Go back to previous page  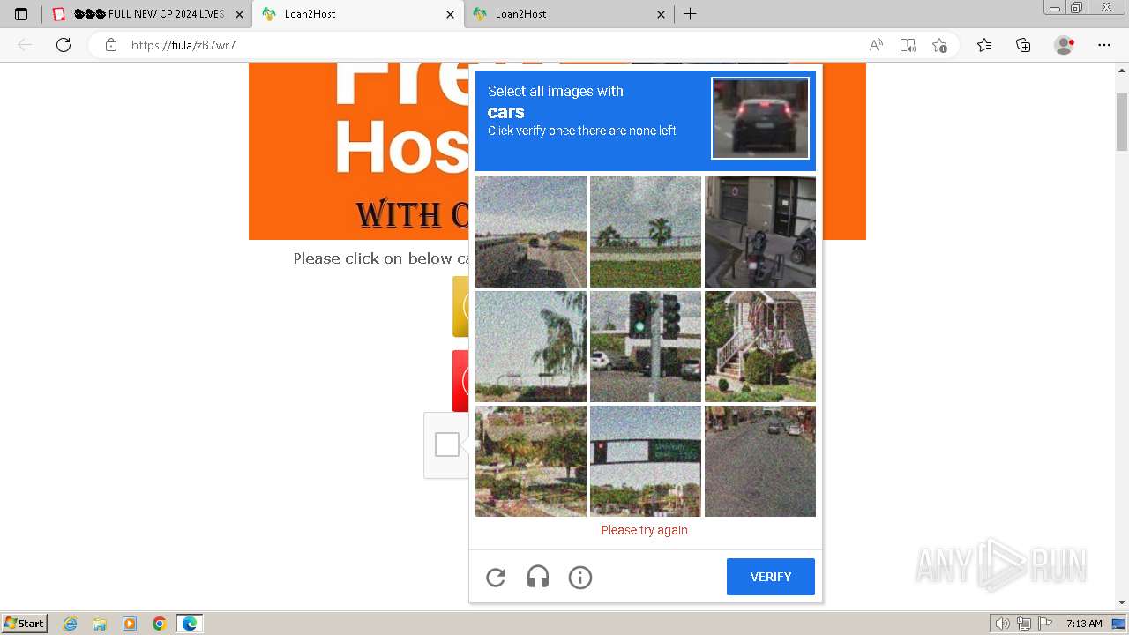[25, 45]
